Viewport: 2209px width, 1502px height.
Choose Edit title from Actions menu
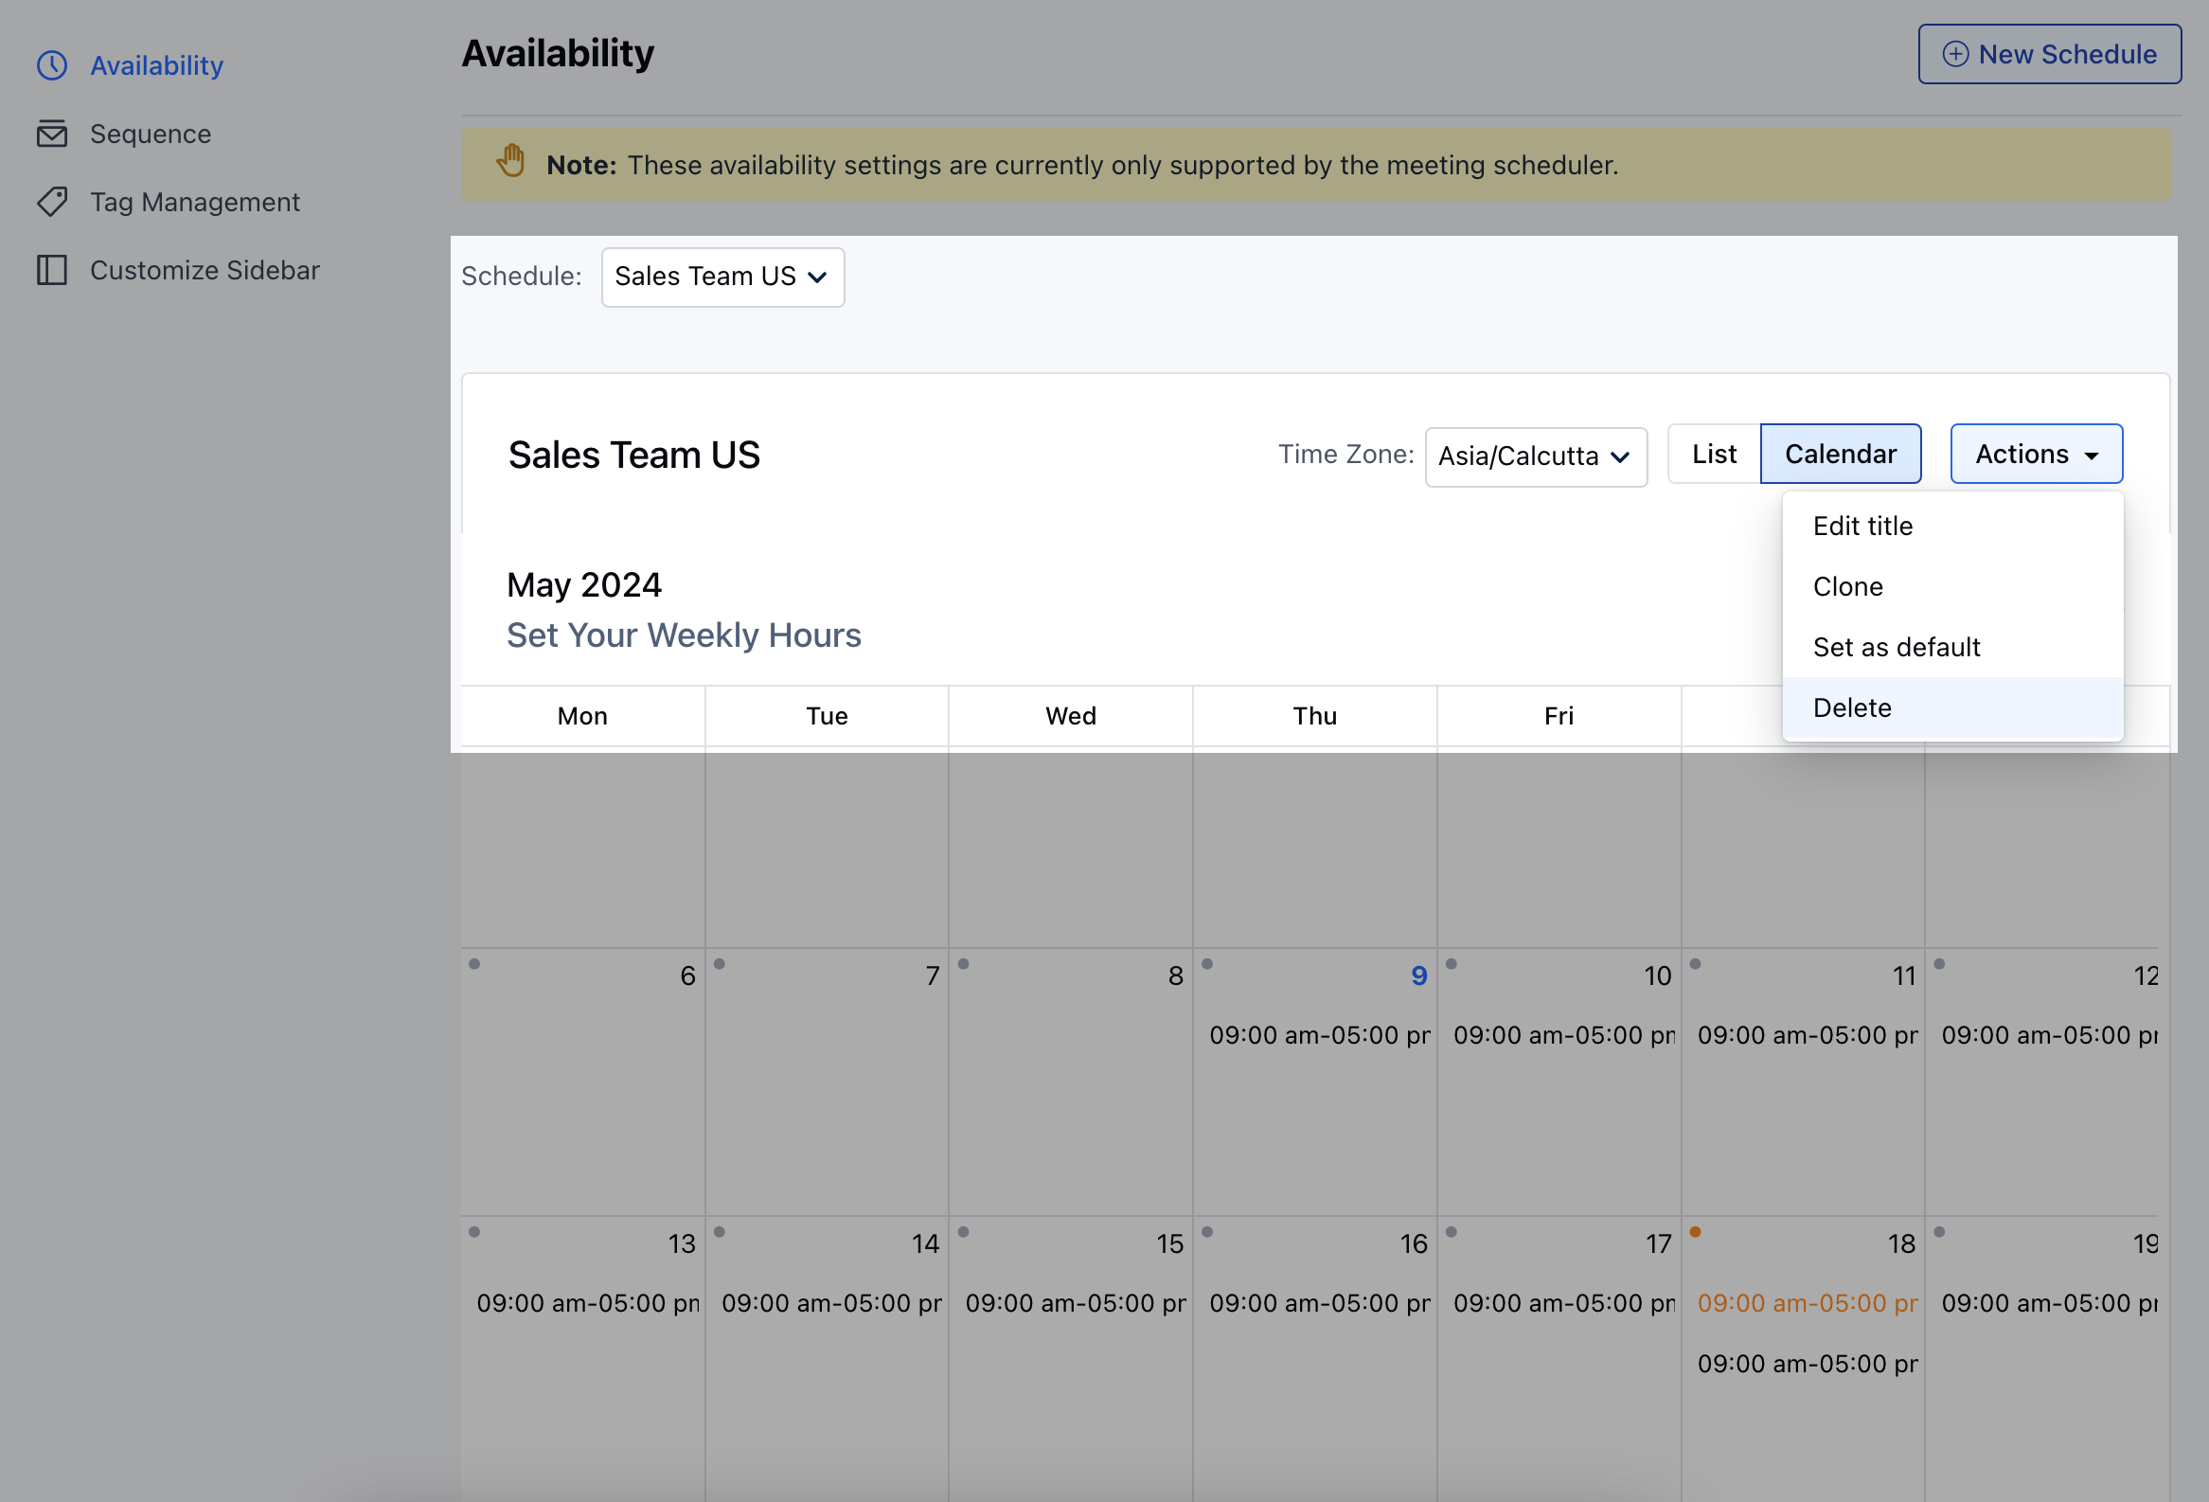[x=1952, y=526]
